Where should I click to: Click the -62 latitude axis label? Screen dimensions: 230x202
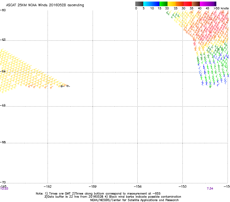3,40
